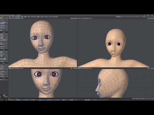Screen dimensions: 154x115
Task: Click the smooth shaded head in top-right viewport
Action: [x=116, y=42]
